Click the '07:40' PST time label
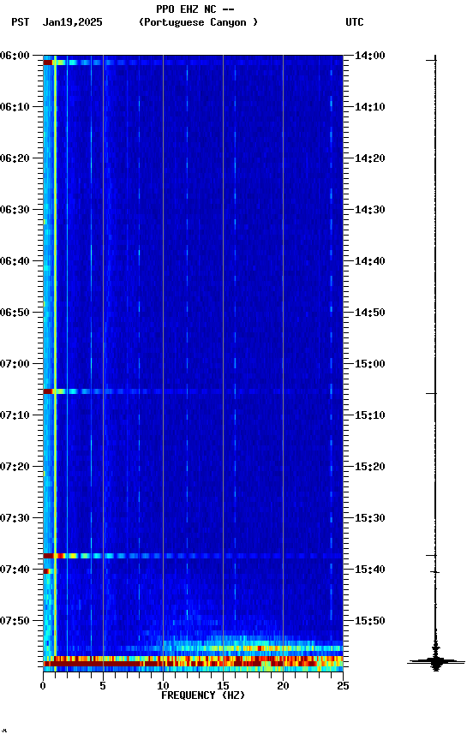Screen dimensions: 473x740 click(x=15, y=570)
